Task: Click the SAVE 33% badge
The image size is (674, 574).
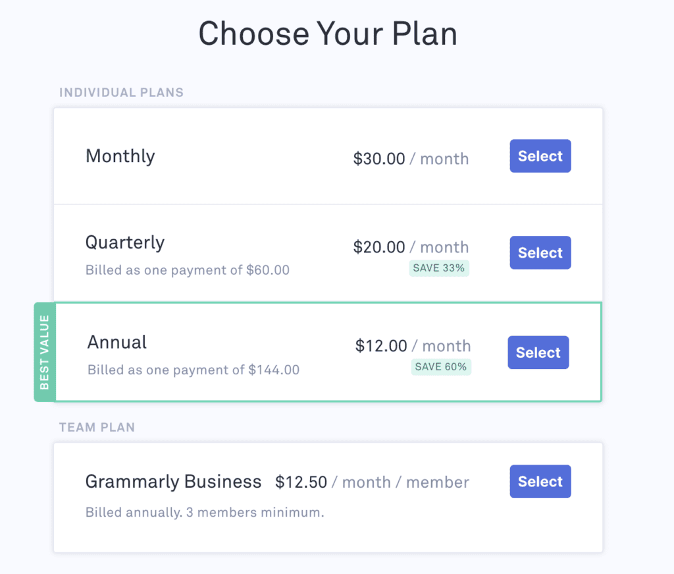Action: point(439,268)
